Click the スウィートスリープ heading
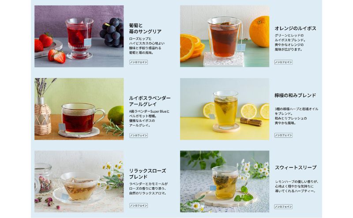This screenshot has width=353, height=218. [296, 167]
